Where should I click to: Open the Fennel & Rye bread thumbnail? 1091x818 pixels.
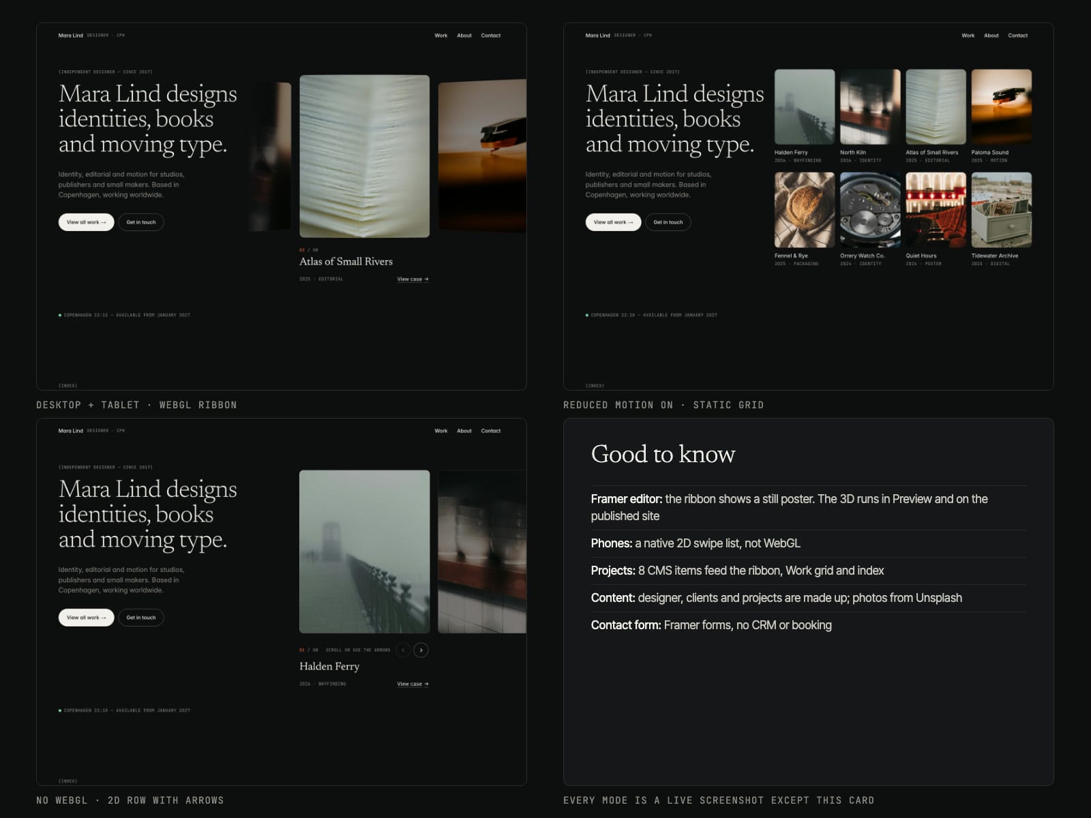[x=805, y=210]
